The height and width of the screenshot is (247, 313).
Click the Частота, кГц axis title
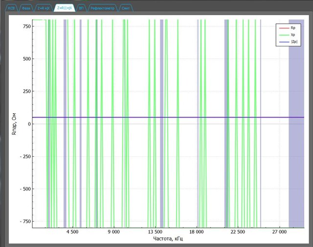pyautogui.click(x=168, y=239)
